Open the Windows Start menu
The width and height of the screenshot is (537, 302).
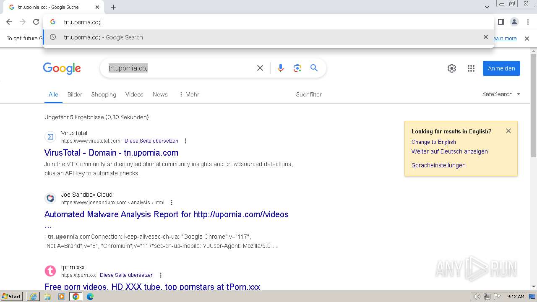(x=12, y=296)
